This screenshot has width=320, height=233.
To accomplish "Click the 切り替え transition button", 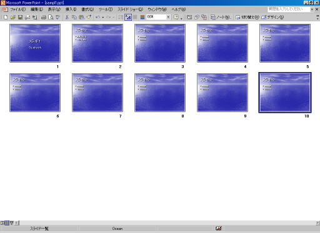I will click(247, 17).
